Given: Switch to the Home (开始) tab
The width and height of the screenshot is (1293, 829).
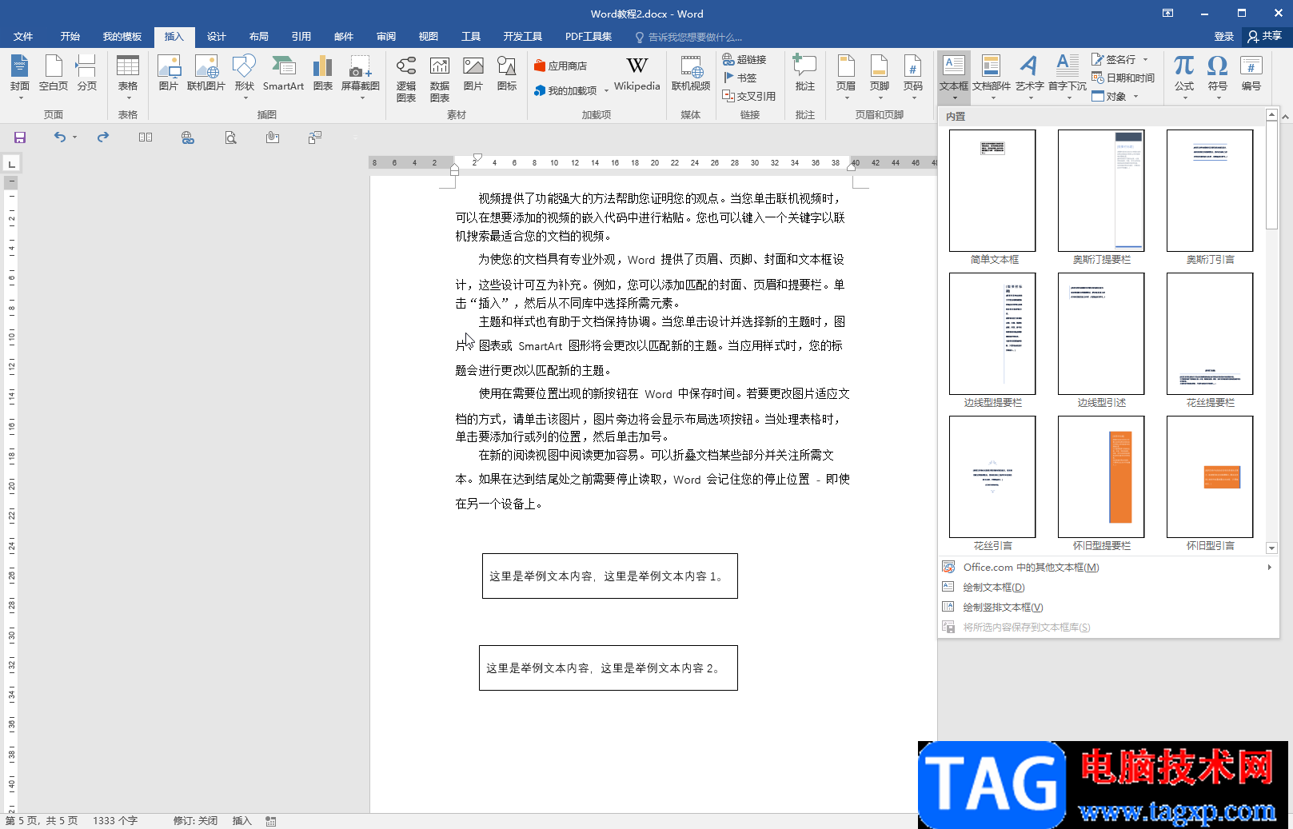Looking at the screenshot, I should click(x=70, y=37).
